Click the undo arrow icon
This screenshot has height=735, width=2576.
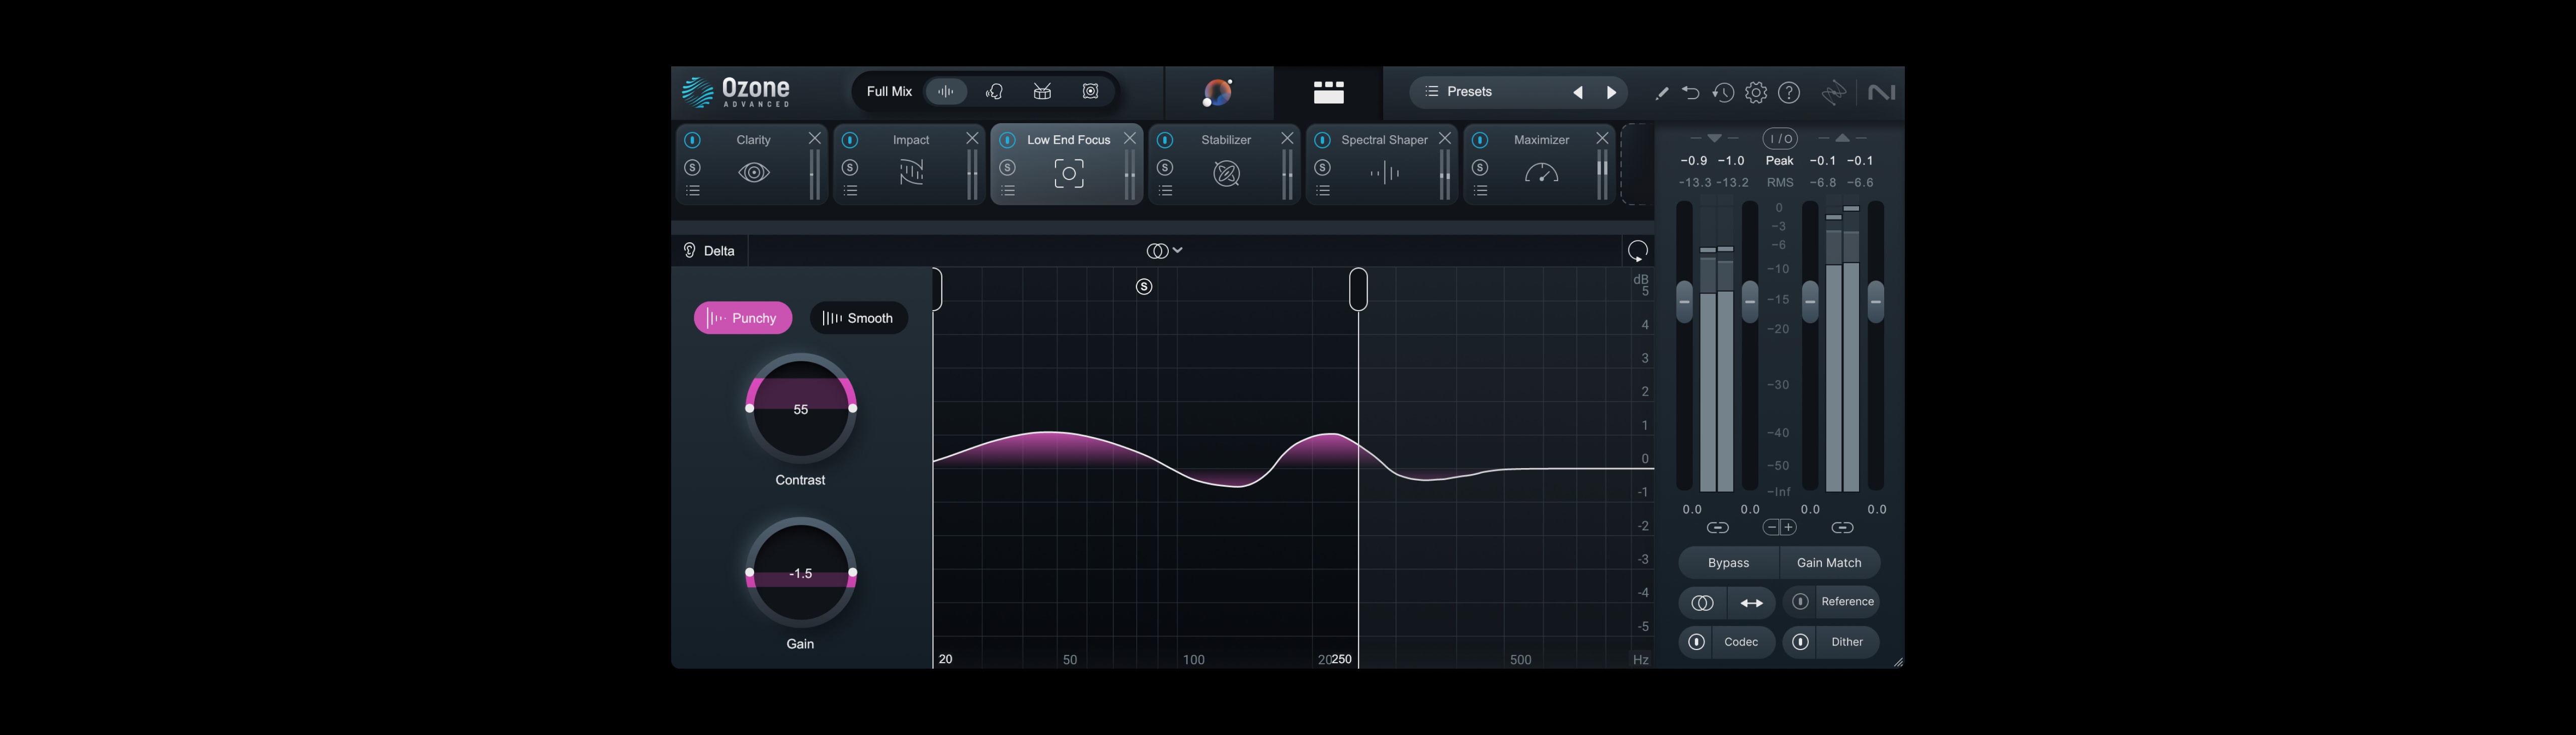coord(1690,93)
